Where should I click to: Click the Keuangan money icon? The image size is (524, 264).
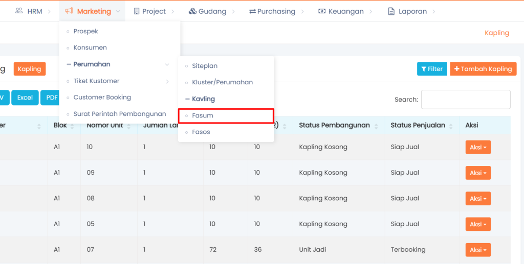[321, 11]
